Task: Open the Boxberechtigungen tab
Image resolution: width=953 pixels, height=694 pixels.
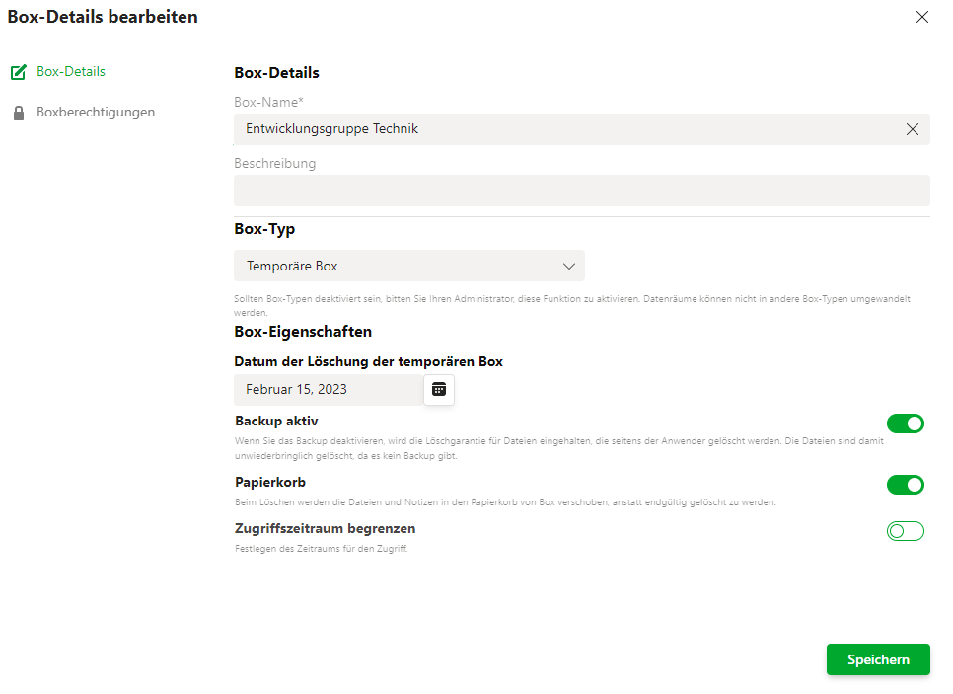Action: click(96, 112)
